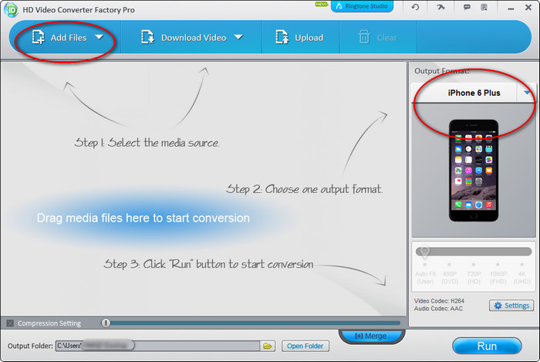The image size is (540, 362).
Task: Click the Output Folder path field
Action: (157, 346)
